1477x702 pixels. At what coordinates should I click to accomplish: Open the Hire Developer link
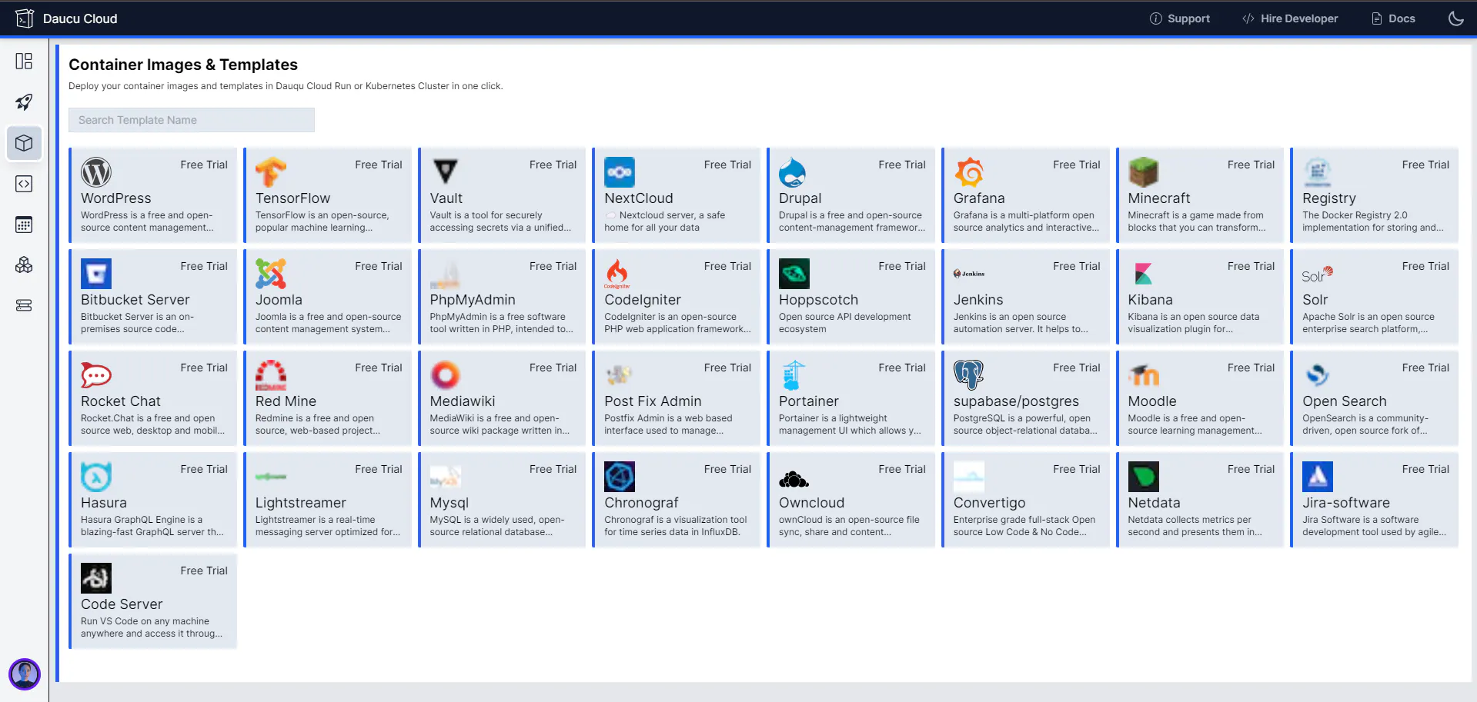tap(1290, 18)
